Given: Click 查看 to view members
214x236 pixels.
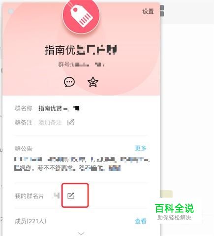Looking at the screenshot, I should [x=140, y=221].
